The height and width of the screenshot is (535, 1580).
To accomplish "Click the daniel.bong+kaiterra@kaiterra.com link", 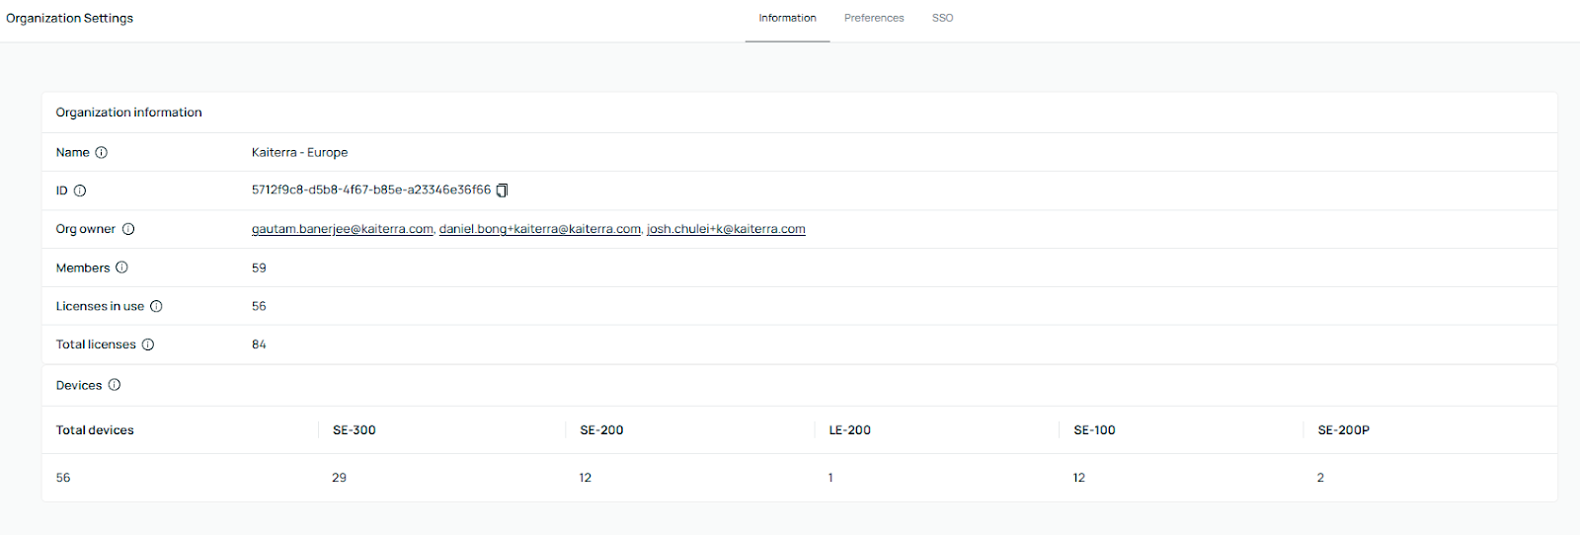I will (539, 229).
